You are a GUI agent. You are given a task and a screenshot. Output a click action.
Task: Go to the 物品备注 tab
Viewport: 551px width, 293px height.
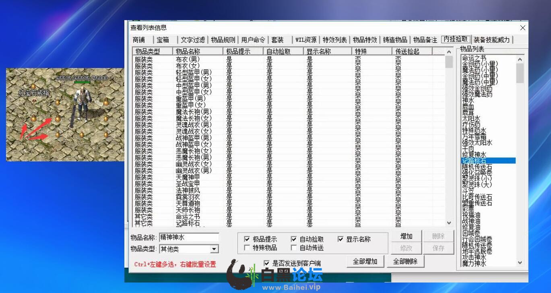point(425,40)
